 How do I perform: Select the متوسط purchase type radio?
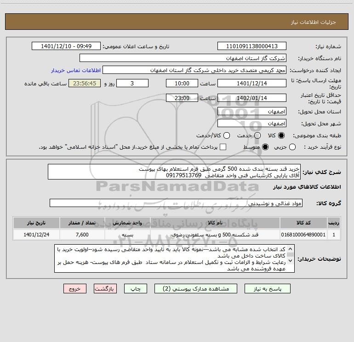pyautogui.click(x=265, y=147)
